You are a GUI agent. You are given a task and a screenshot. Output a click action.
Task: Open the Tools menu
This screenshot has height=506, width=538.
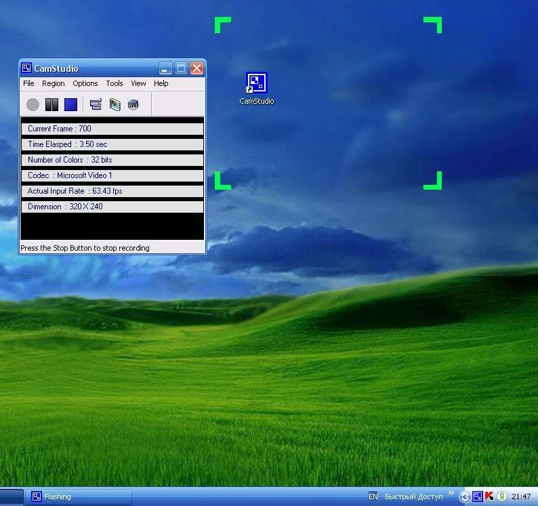pos(115,83)
